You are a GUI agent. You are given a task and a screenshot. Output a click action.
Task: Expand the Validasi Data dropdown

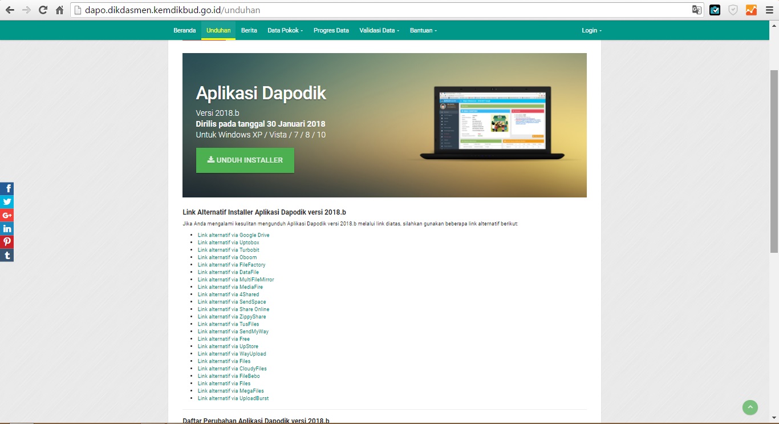tap(379, 30)
